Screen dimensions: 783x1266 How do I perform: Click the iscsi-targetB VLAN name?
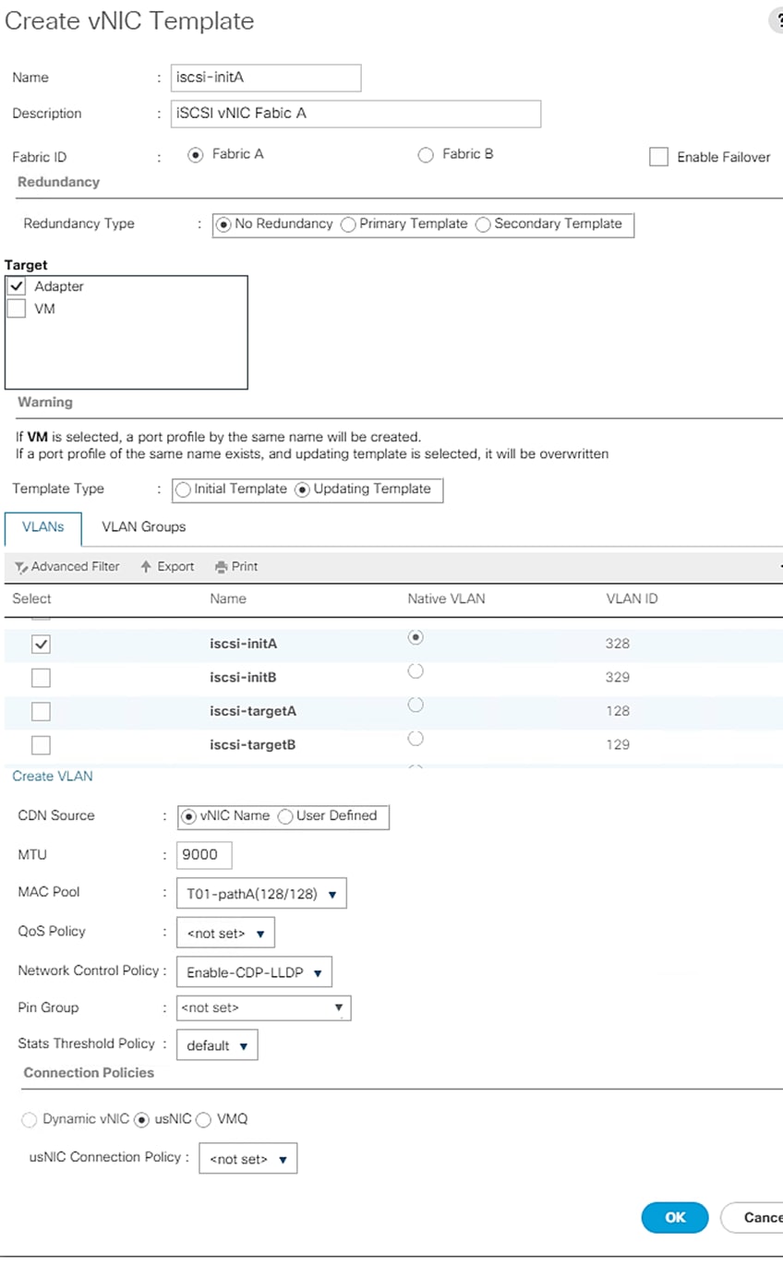pos(253,745)
